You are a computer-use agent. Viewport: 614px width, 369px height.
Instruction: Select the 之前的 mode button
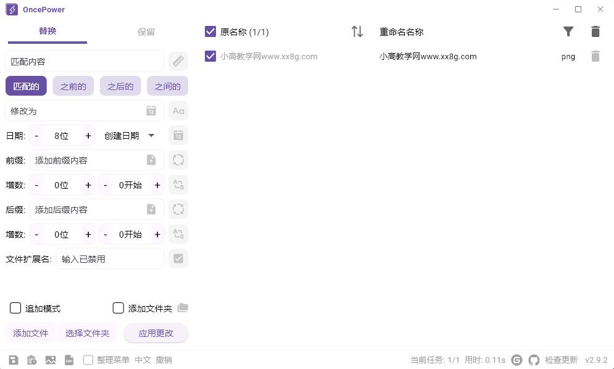click(x=73, y=86)
